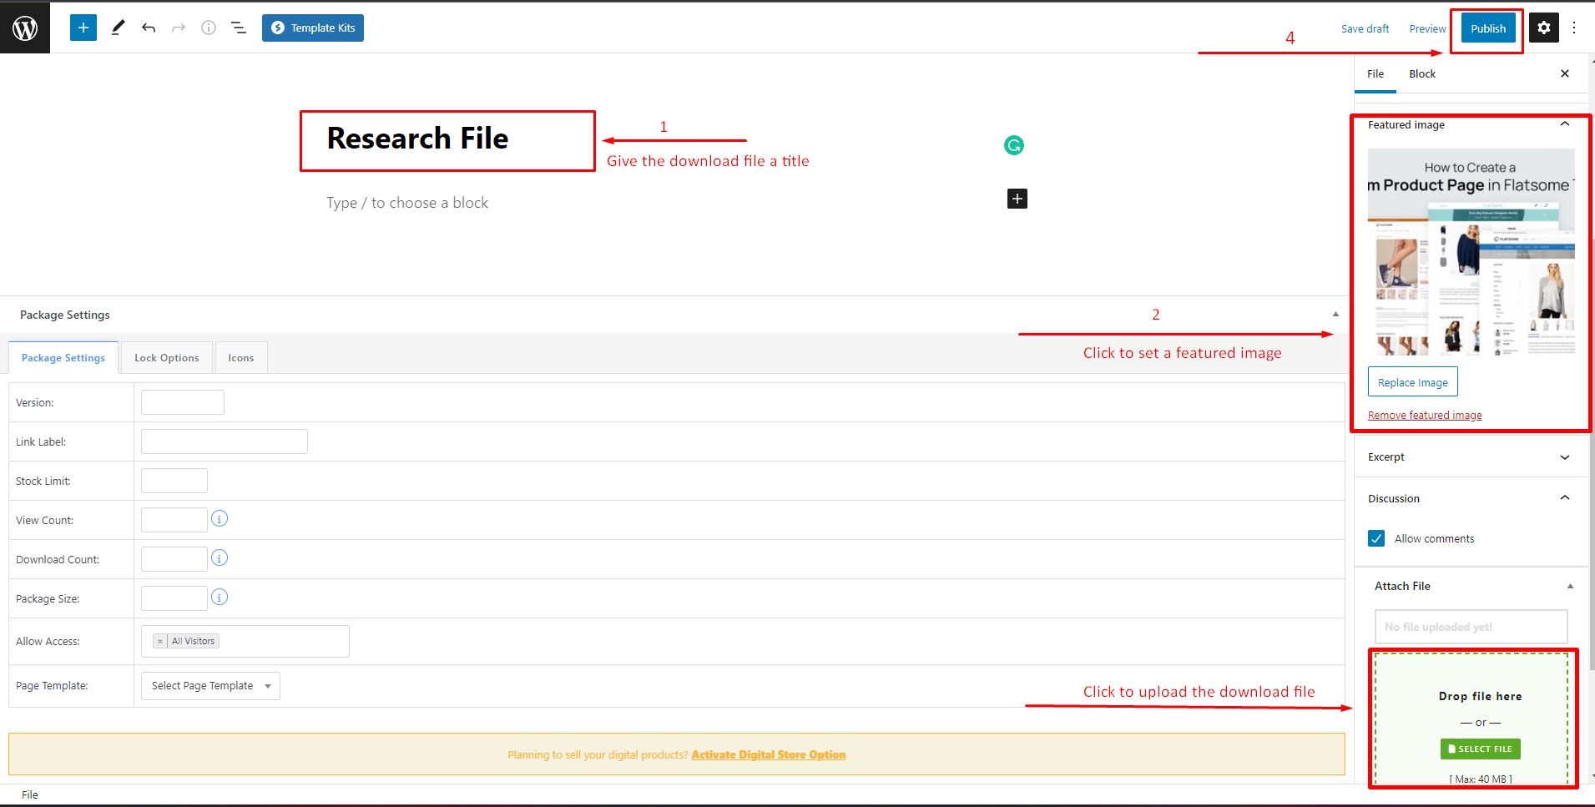Open the Lock Options tab
This screenshot has height=807, width=1595.
click(167, 357)
